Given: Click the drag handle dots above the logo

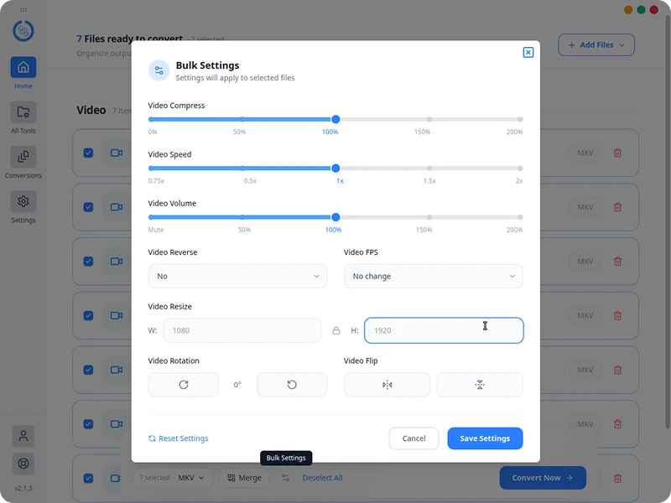Looking at the screenshot, I should click(23, 9).
